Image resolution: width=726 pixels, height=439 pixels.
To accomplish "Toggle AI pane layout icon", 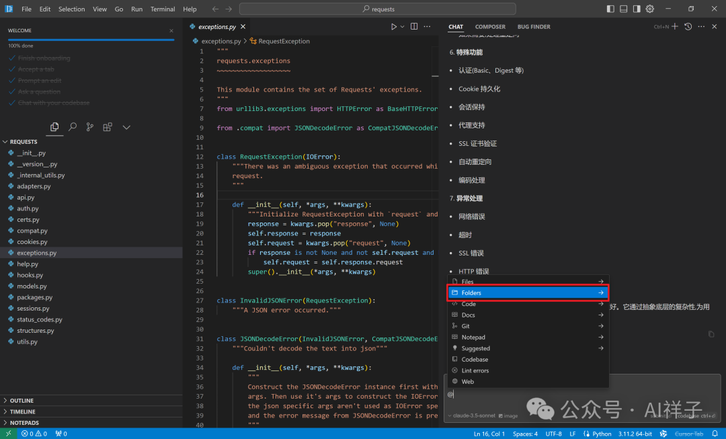I will pyautogui.click(x=637, y=9).
